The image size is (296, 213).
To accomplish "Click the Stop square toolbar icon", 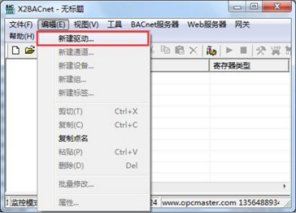I will [x=243, y=50].
